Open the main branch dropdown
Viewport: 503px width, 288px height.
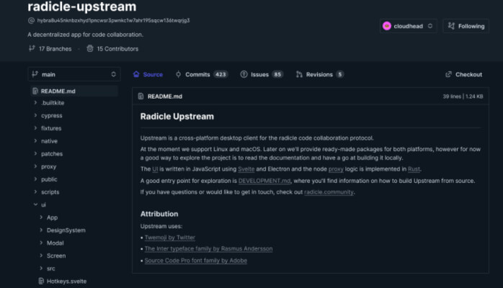tap(74, 74)
